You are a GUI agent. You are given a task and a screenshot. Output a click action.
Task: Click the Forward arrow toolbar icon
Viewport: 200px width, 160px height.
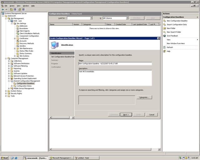point(6,10)
